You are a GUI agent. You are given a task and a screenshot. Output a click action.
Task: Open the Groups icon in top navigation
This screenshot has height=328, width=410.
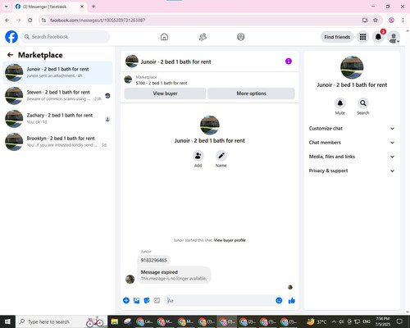click(241, 37)
